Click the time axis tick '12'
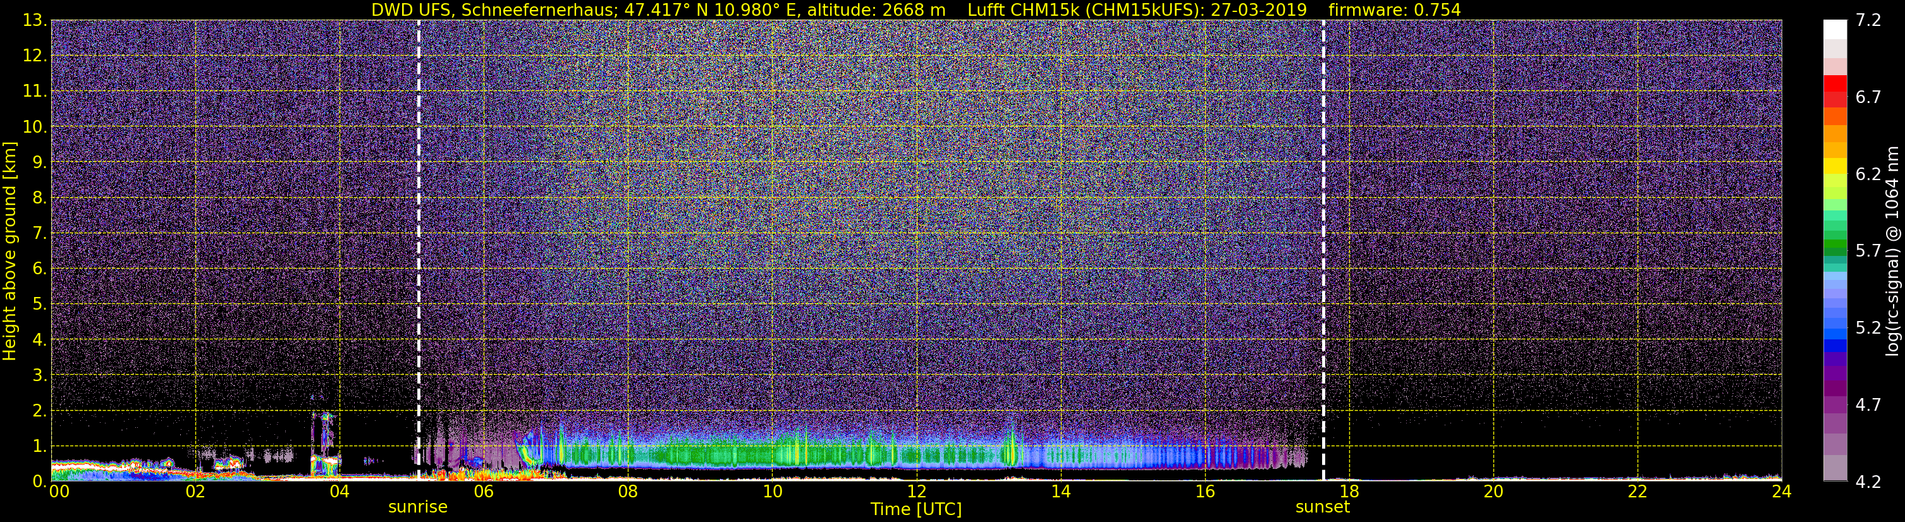 [x=916, y=492]
